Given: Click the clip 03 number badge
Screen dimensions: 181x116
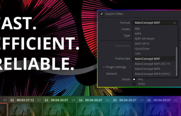Looking at the screenshot, I should pyautogui.click(x=46, y=100).
